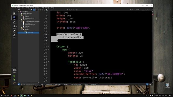This screenshot has width=173, height=97.
Task: Collapse the qml.qrc node
Action: pyautogui.click(x=22, y=29)
